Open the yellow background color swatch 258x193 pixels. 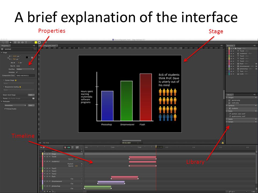tap(36, 42)
